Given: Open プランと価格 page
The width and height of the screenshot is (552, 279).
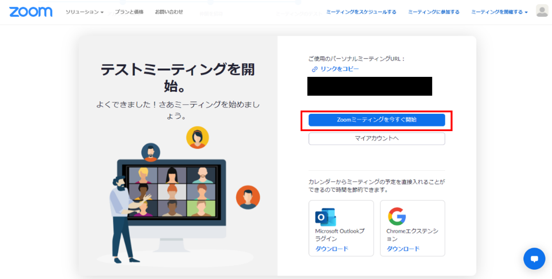Looking at the screenshot, I should (x=129, y=12).
